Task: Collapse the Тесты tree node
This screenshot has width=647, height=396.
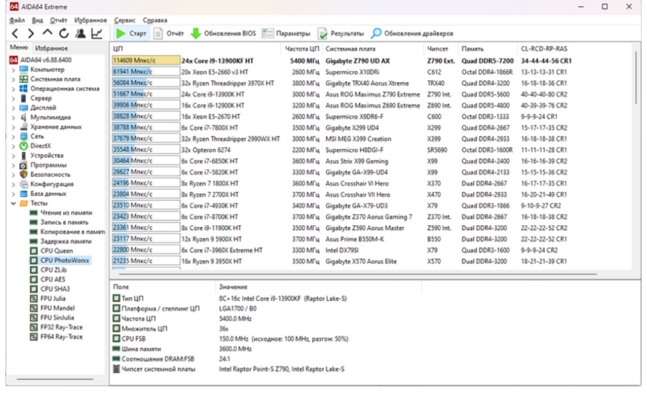Action: click(13, 203)
